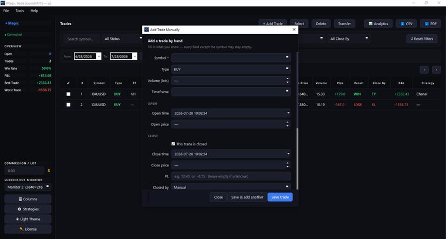
Task: Open the From date calendar dropdown
Action: (x=99, y=56)
